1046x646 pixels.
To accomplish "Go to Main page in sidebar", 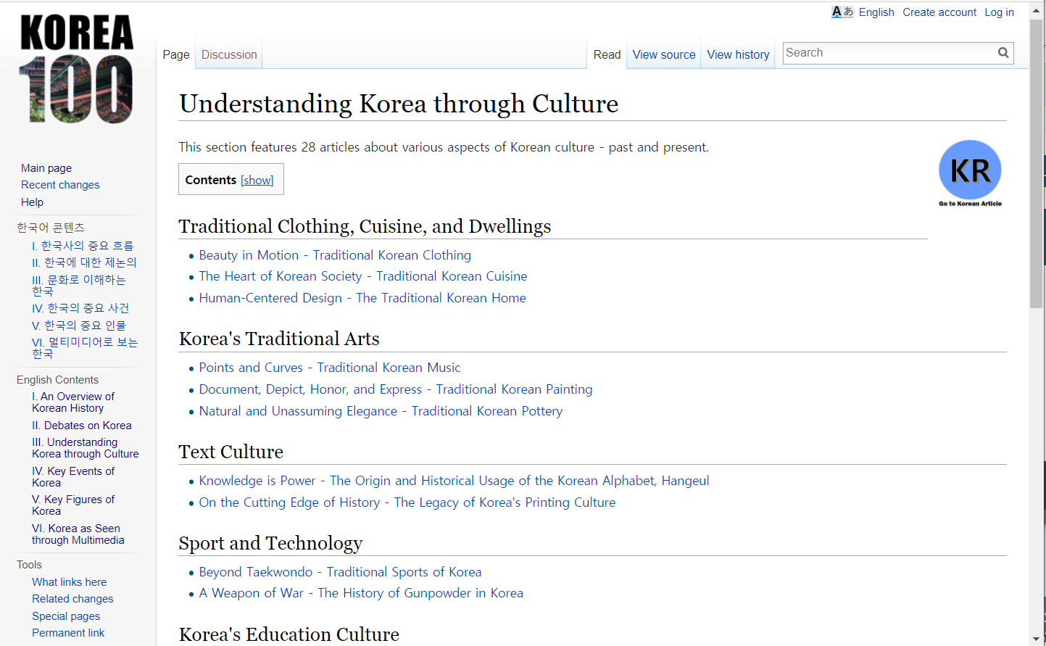I will coord(46,168).
